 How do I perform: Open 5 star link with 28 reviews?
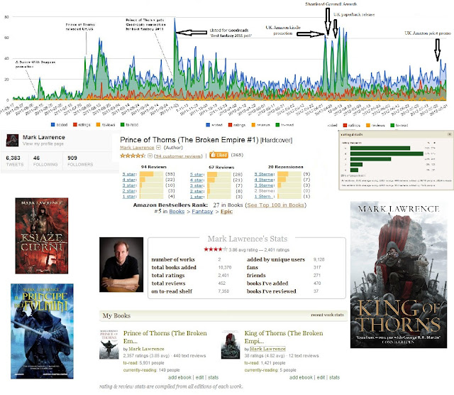pyautogui.click(x=197, y=174)
